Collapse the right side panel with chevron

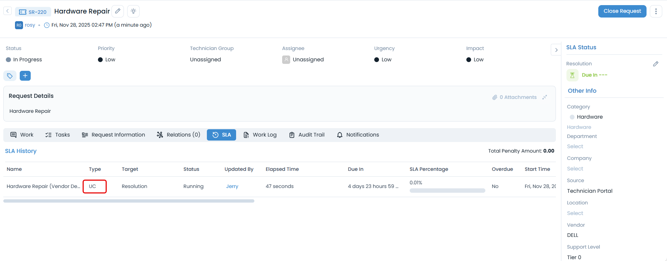coord(556,50)
